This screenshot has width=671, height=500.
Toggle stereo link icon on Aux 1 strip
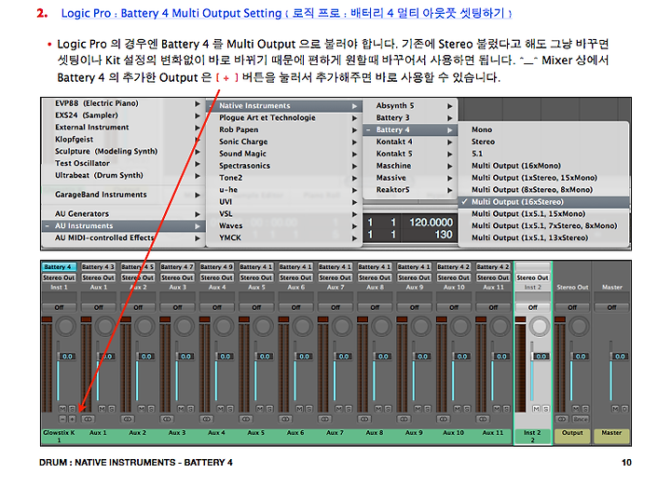tap(89, 419)
